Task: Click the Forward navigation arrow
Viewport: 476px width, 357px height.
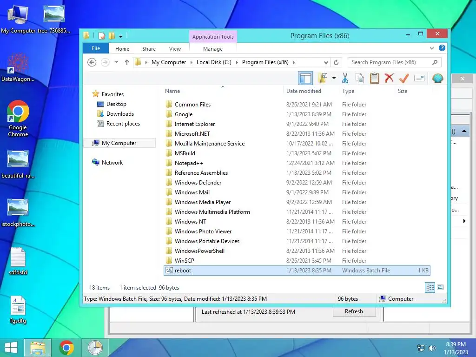Action: click(105, 62)
